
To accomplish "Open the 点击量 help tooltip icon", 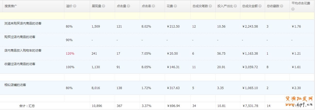I will [x=128, y=6].
